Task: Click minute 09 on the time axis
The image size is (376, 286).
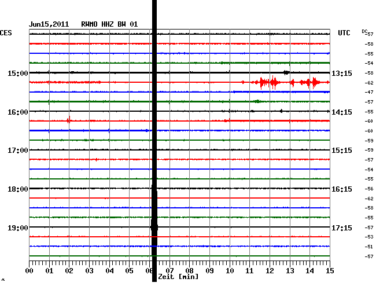Action: pyautogui.click(x=209, y=271)
